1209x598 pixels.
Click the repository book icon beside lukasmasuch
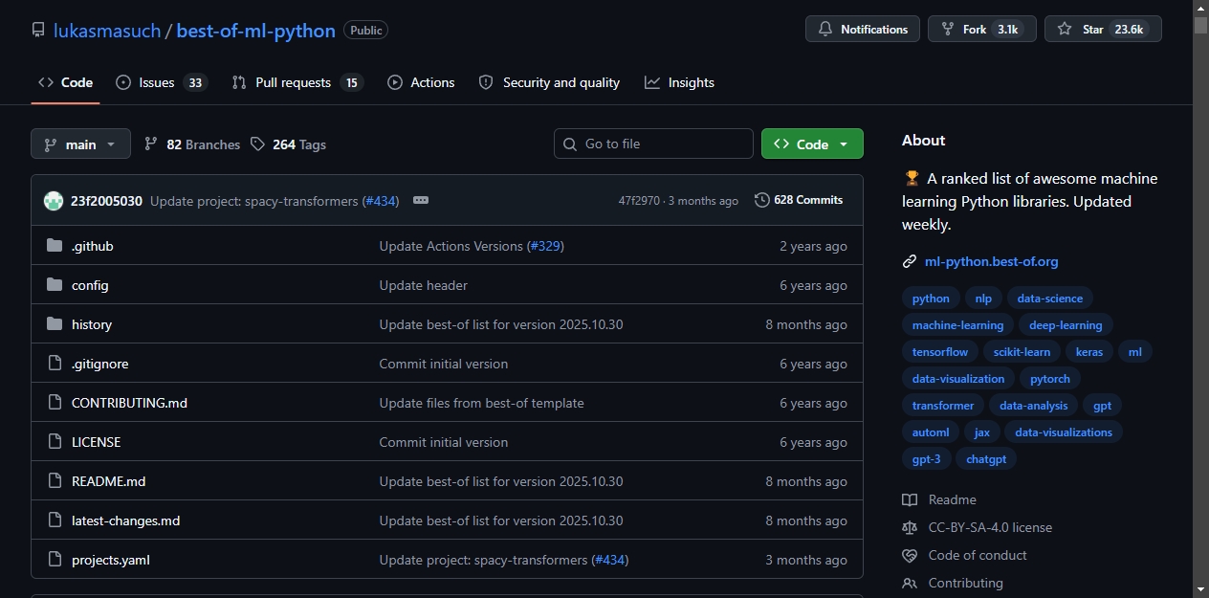tap(38, 30)
